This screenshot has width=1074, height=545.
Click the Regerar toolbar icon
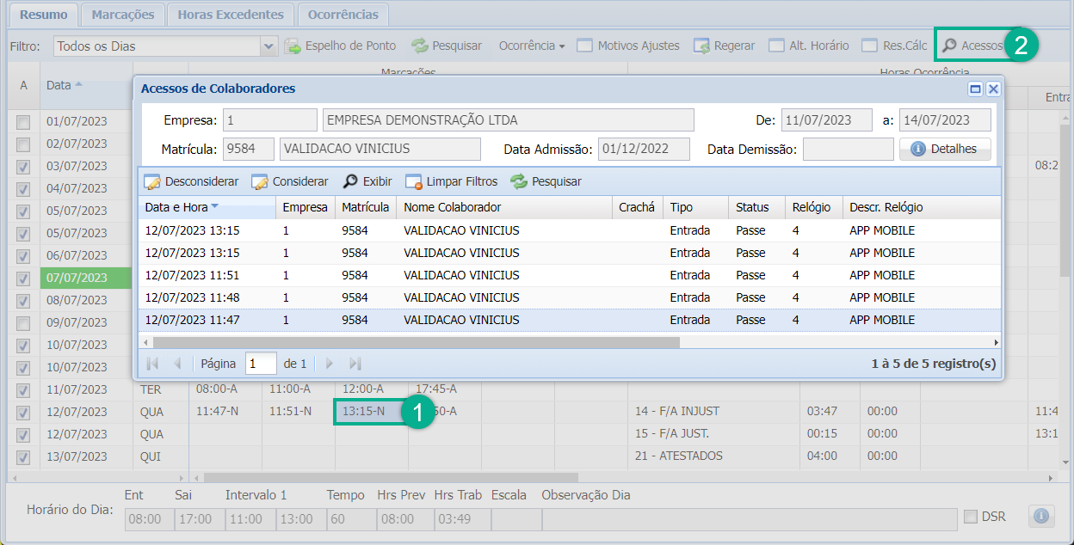(x=701, y=46)
